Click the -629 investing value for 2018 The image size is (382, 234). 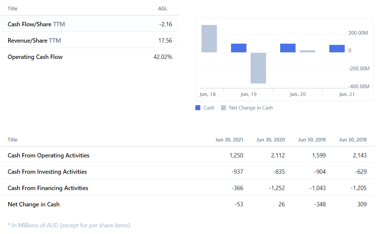tap(361, 172)
